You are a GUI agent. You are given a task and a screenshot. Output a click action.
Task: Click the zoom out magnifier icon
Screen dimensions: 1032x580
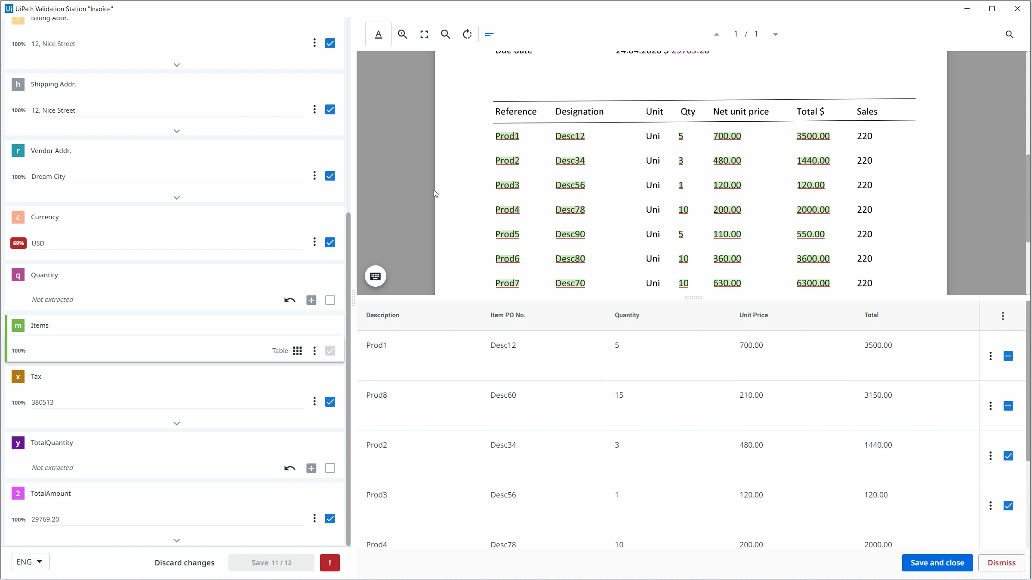click(x=446, y=34)
